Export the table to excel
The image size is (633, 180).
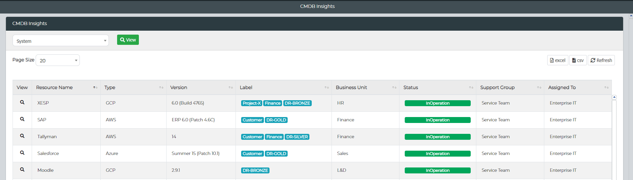557,60
